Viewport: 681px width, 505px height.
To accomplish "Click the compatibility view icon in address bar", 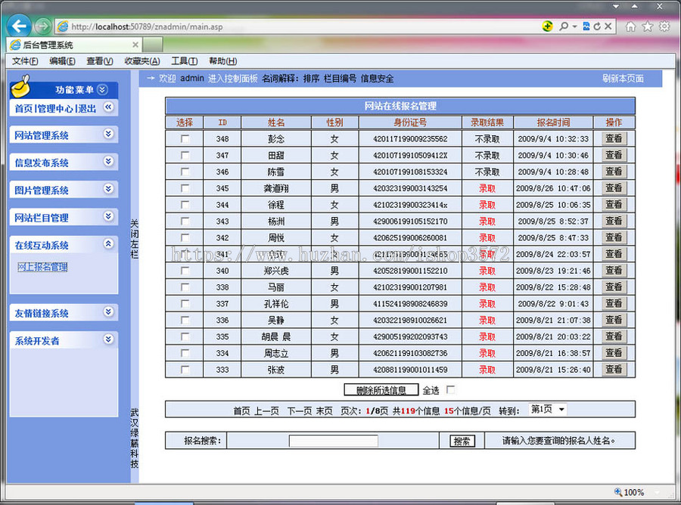I will [586, 26].
